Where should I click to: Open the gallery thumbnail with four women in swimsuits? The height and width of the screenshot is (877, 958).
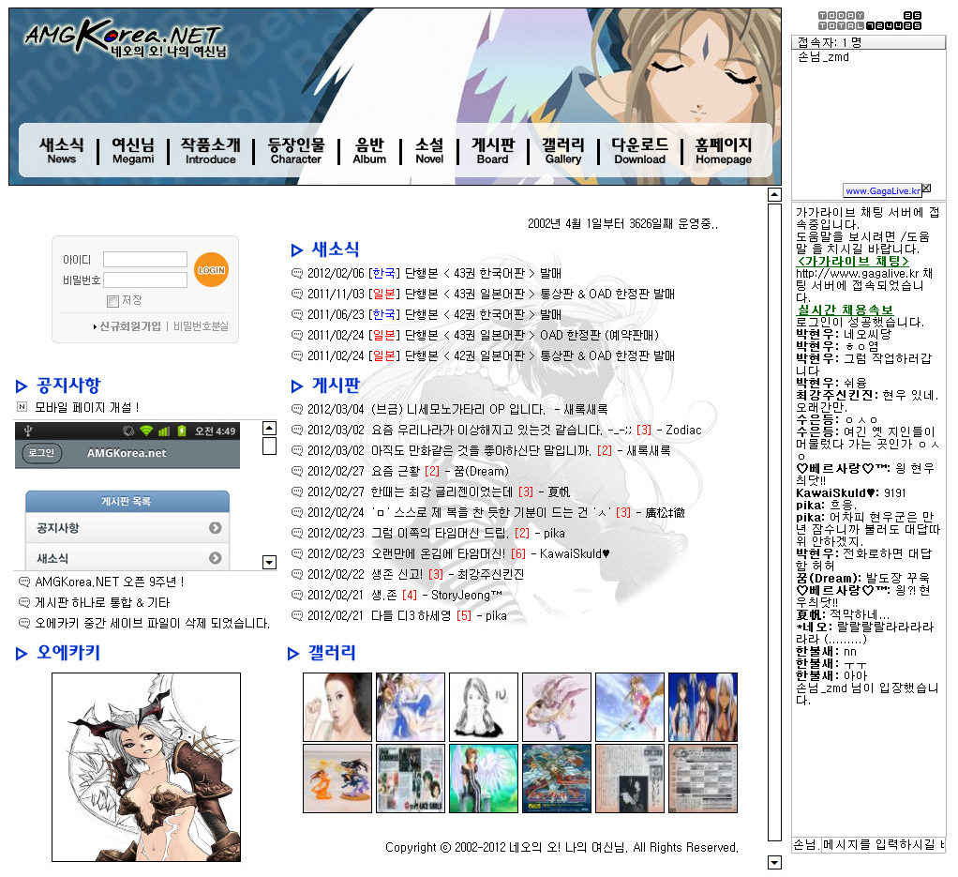703,707
